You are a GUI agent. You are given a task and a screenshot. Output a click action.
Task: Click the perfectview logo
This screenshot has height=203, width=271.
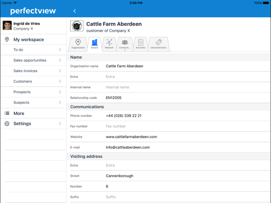click(x=33, y=11)
